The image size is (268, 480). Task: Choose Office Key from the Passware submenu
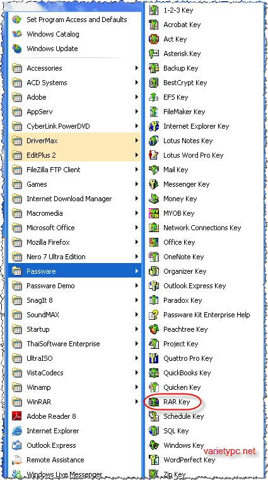pyautogui.click(x=205, y=242)
